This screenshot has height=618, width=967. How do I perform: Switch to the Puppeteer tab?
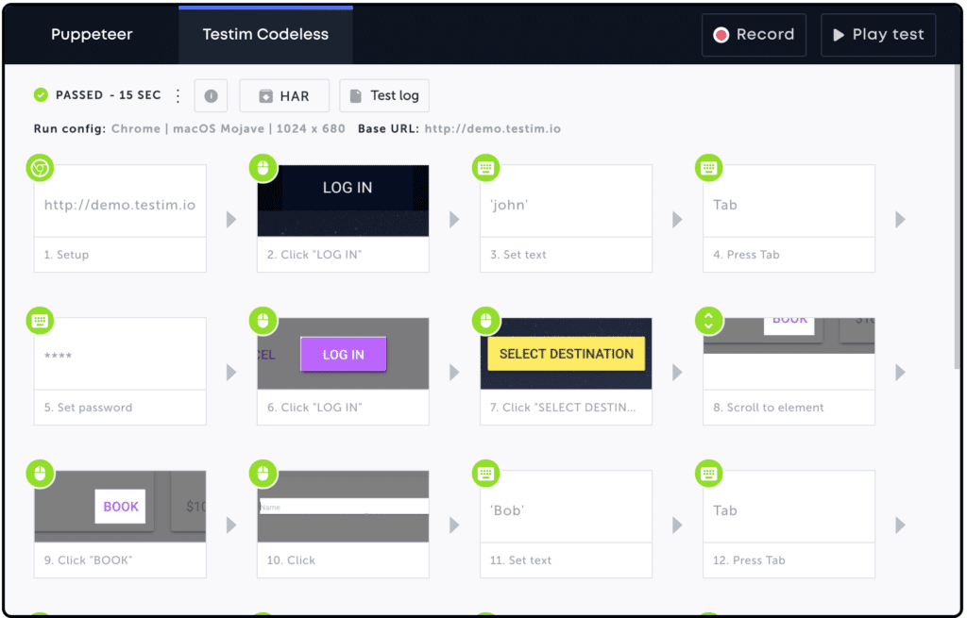pos(92,35)
